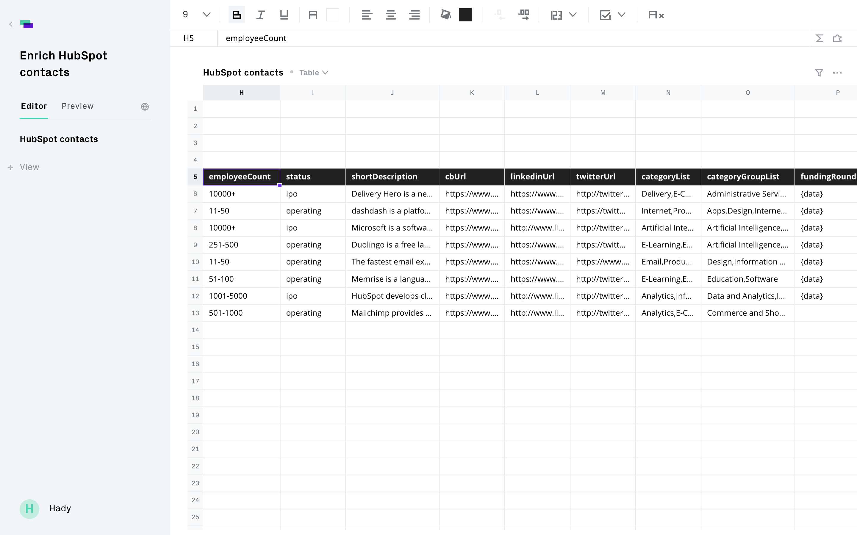
Task: Select the linkedinUrl header cell
Action: (537, 177)
